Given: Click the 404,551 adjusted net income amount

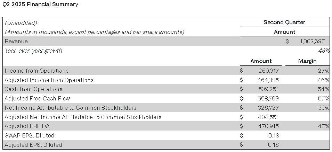Looking at the screenshot, I should [268, 117].
